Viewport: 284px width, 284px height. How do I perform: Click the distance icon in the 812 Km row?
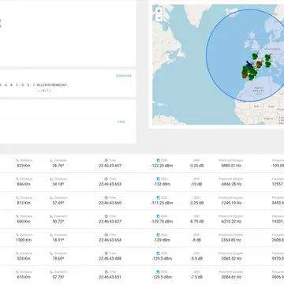(17, 197)
